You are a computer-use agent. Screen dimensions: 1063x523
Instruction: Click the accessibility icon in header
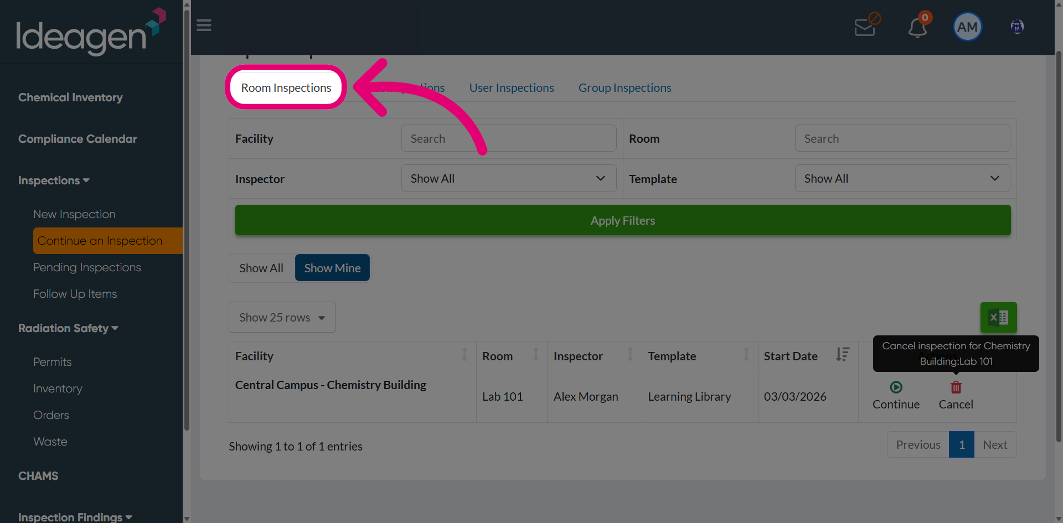pos(1017,27)
